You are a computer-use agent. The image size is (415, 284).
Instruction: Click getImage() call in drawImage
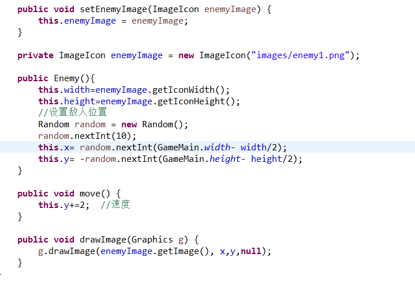(x=183, y=251)
